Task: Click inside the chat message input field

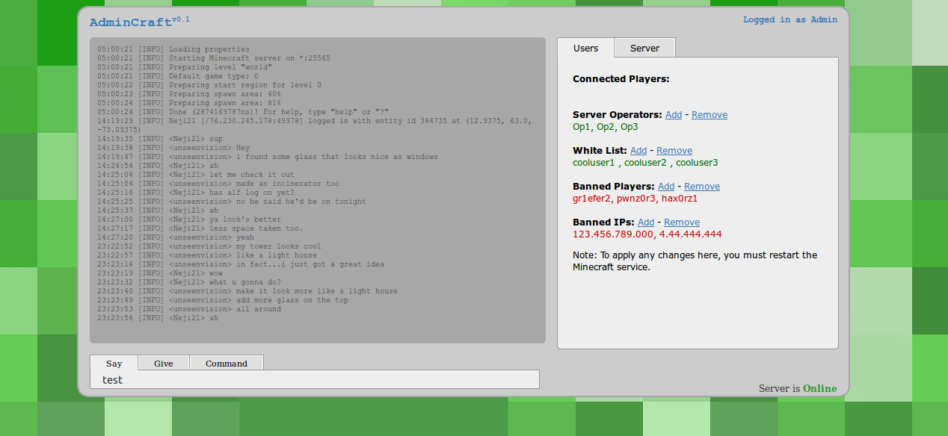Action: (314, 379)
